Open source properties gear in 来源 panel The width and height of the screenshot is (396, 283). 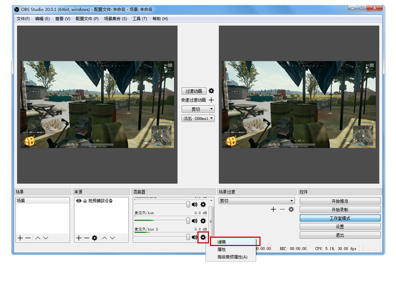(94, 238)
